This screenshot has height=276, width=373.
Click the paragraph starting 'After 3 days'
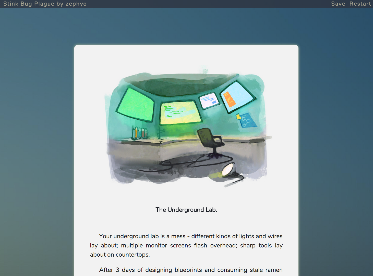pyautogui.click(x=191, y=270)
